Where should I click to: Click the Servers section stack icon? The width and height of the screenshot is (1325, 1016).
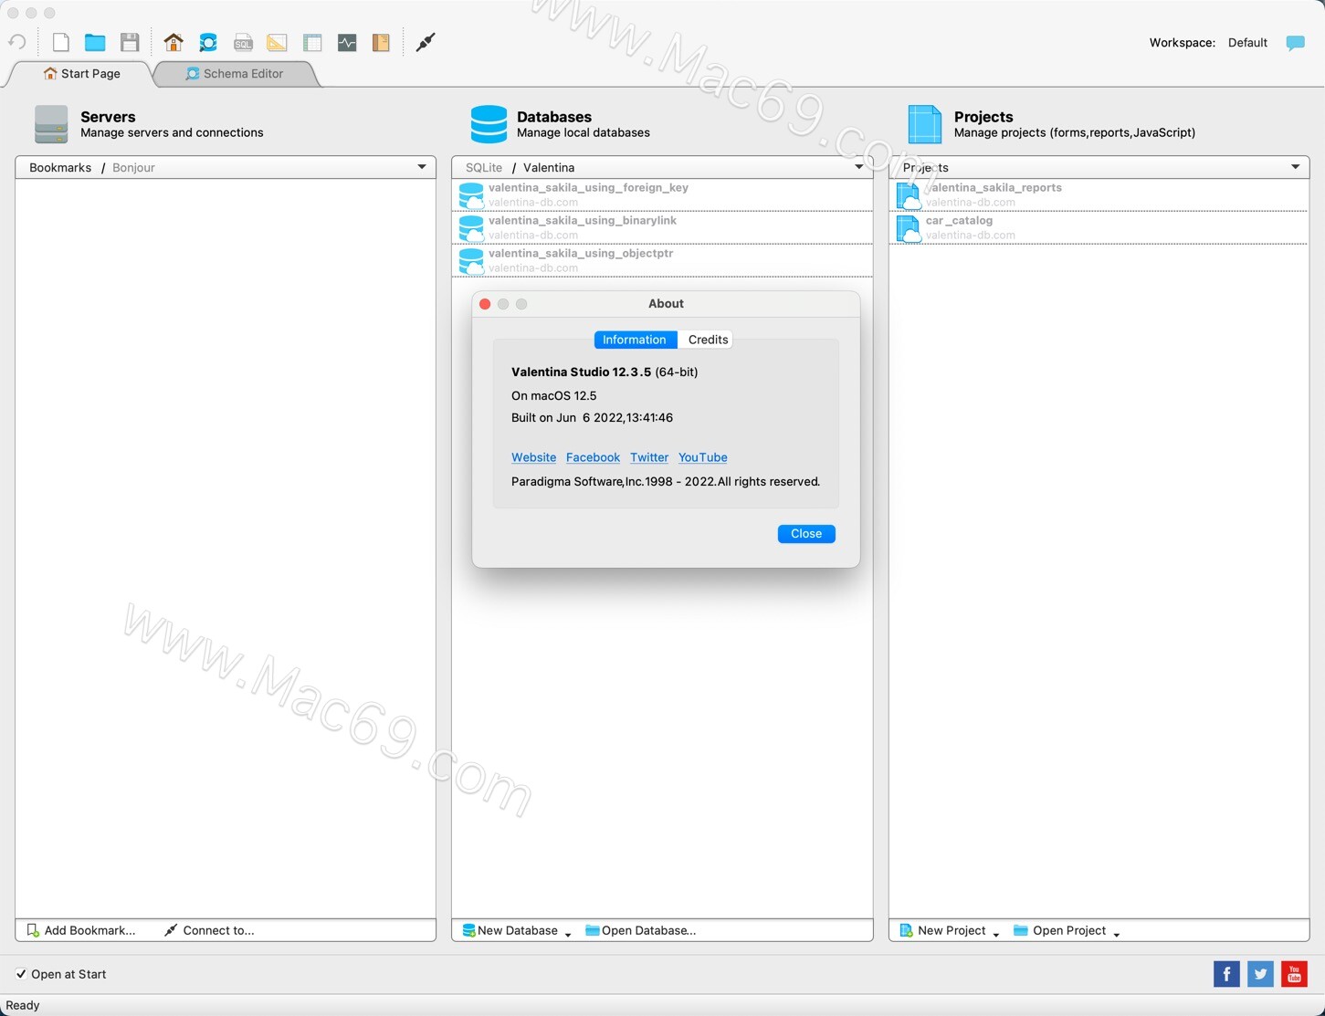point(51,124)
